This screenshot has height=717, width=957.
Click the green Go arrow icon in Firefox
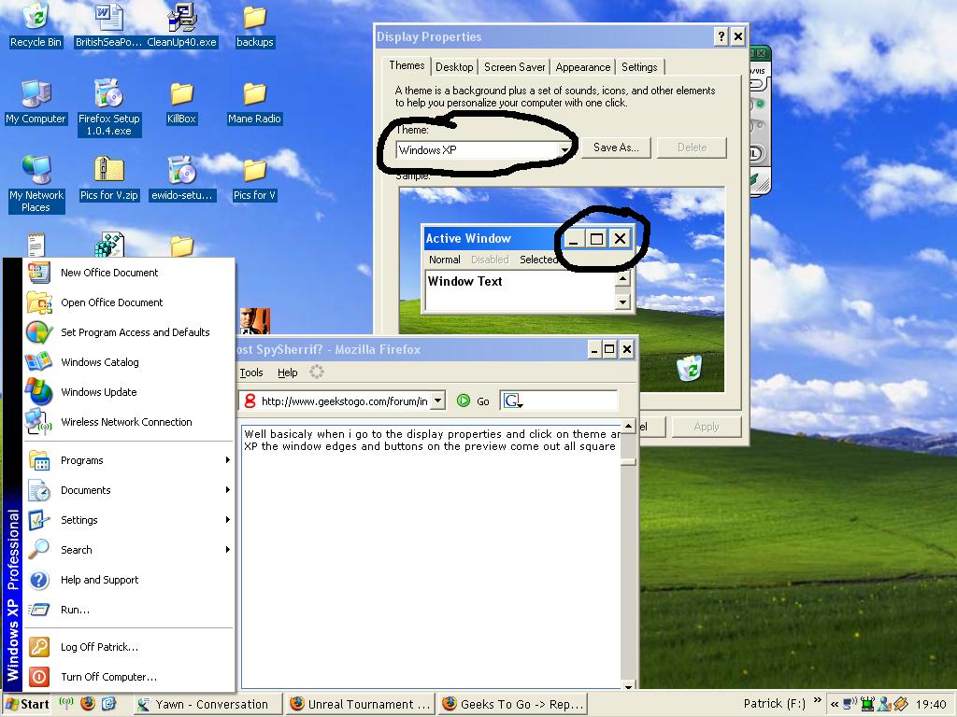coord(464,401)
